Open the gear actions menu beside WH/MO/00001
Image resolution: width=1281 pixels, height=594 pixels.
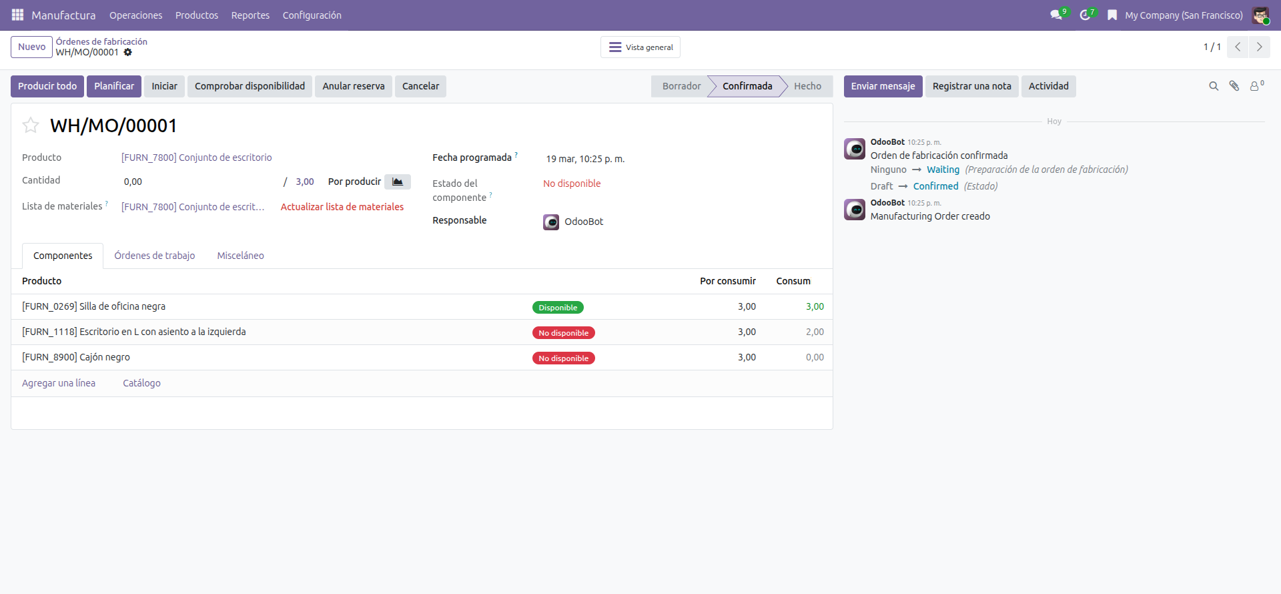(128, 52)
